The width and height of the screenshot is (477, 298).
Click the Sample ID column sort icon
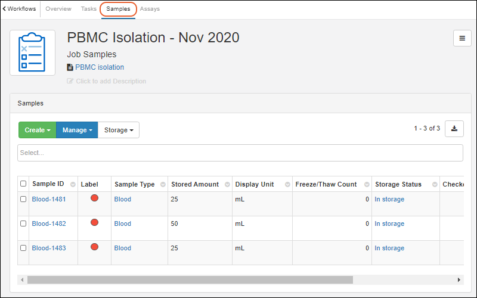[73, 185]
